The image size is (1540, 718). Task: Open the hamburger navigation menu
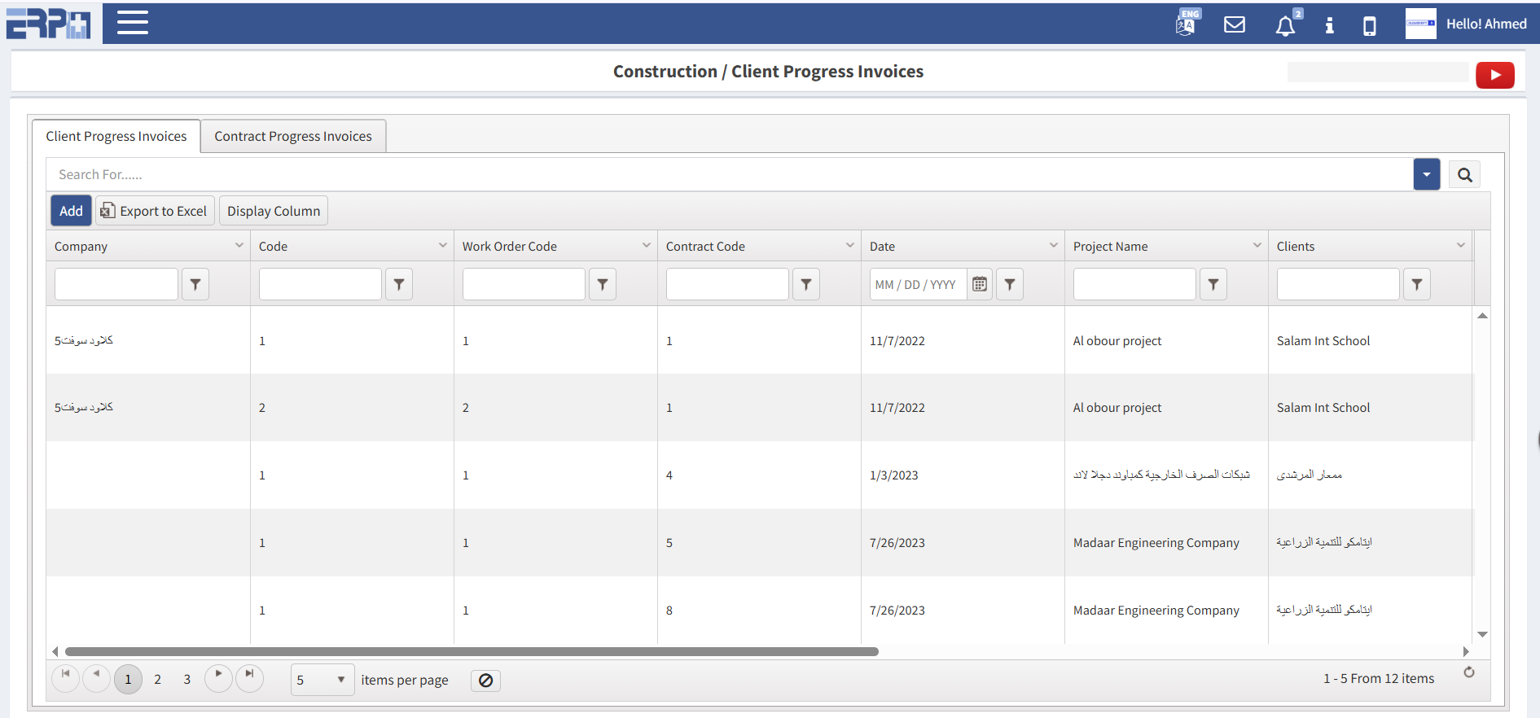(132, 23)
